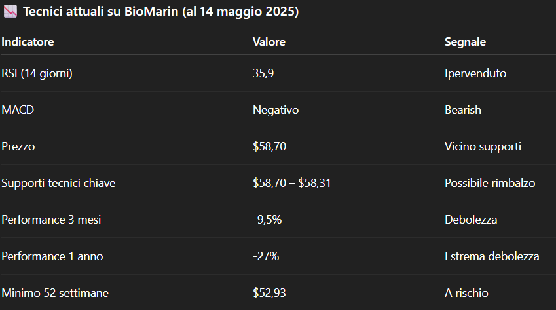Click the $58,70 – $58,31 support range
This screenshot has width=556, height=310.
292,183
